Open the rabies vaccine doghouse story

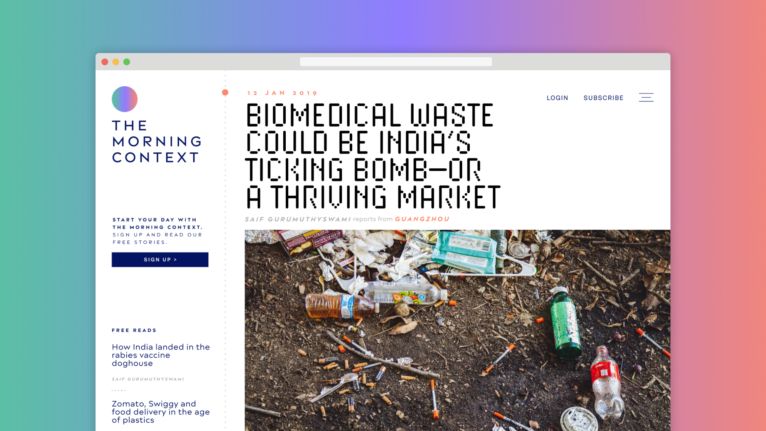click(161, 355)
